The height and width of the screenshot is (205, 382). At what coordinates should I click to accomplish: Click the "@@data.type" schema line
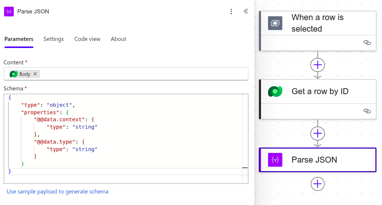[59, 142]
